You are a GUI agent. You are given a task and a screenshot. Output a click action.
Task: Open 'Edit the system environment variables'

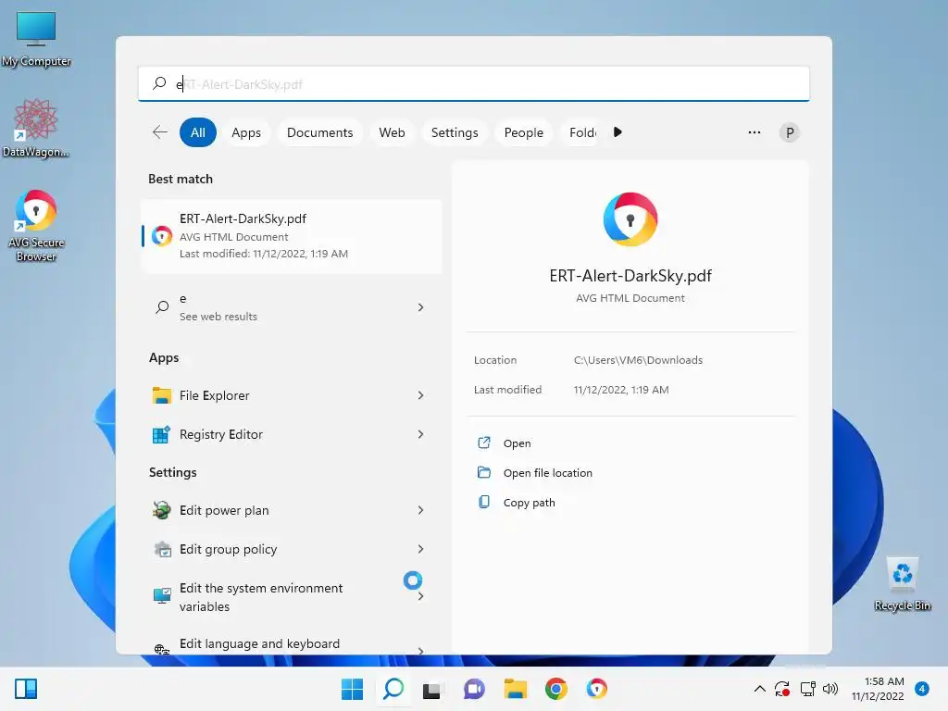291,597
